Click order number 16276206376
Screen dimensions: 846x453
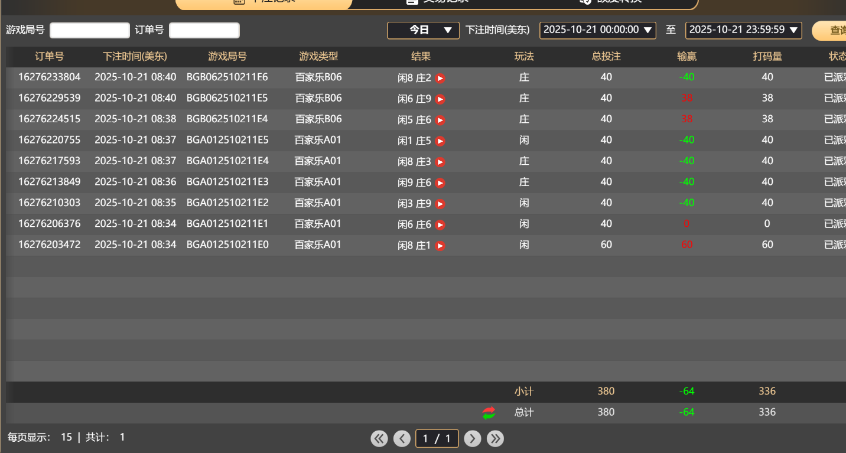49,224
